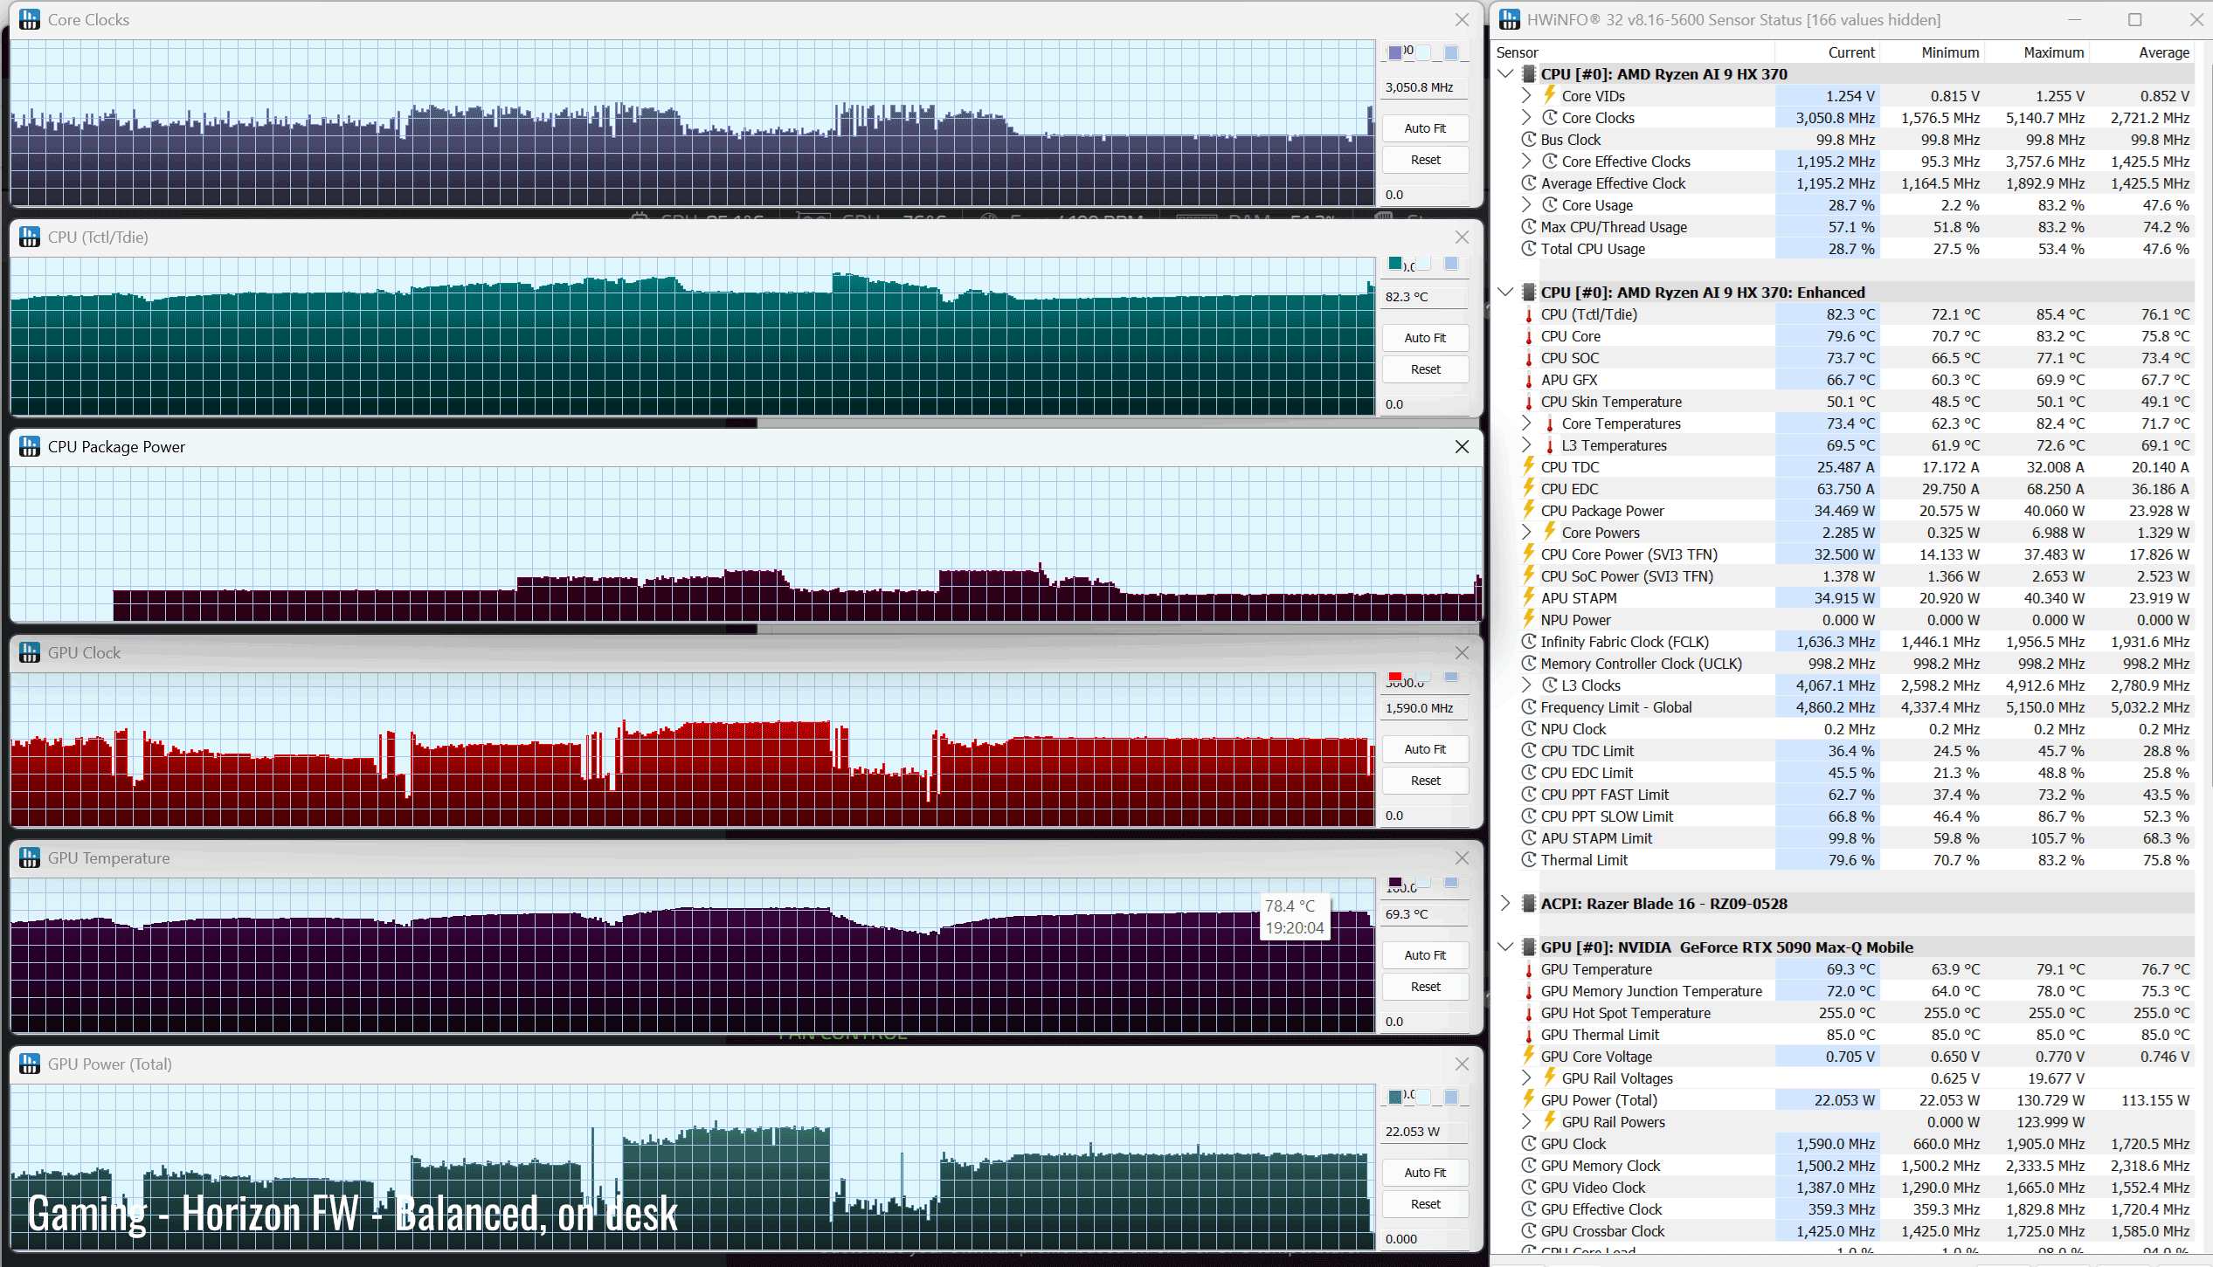Click thermometer icon next to CPU Skin Temperature

(x=1529, y=402)
